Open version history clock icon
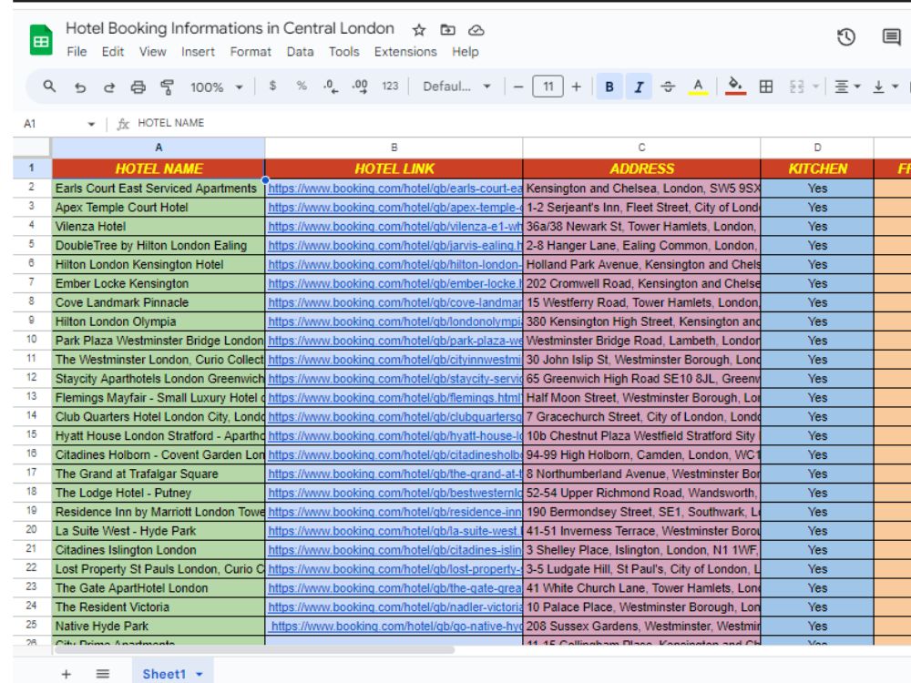Viewport: 911px width, 683px height. coord(846,37)
